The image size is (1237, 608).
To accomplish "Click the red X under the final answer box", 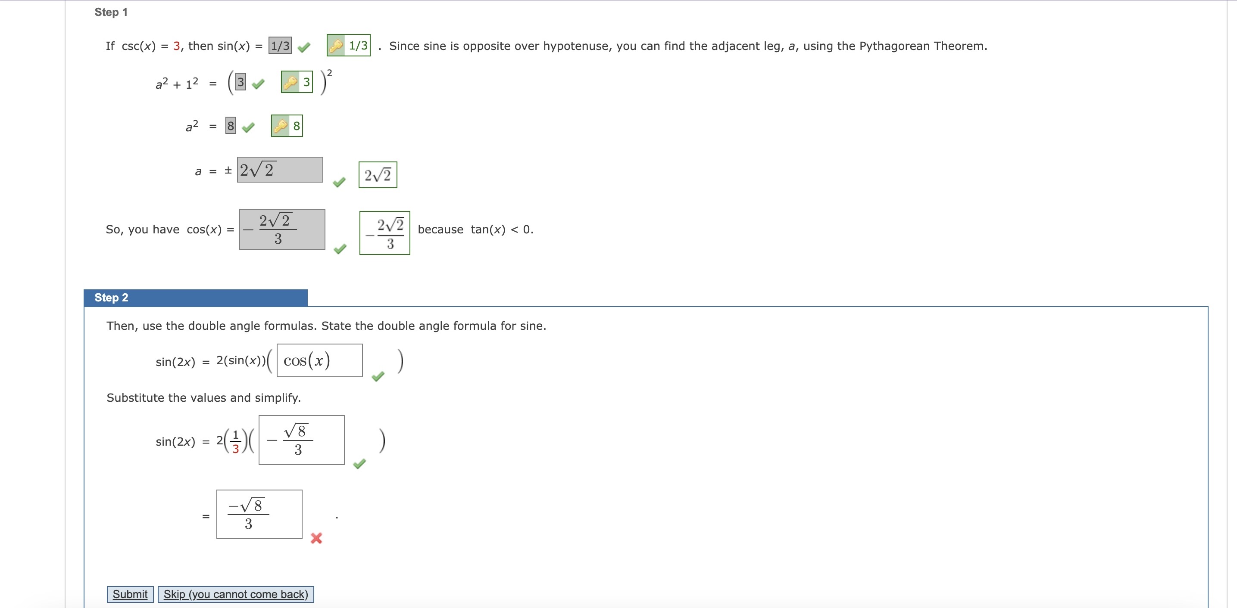I will 316,539.
